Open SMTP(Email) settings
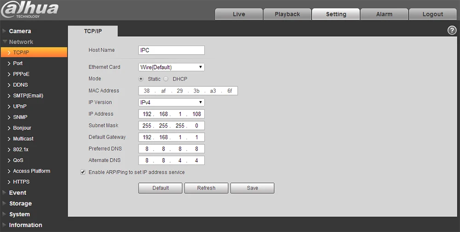 pos(28,96)
